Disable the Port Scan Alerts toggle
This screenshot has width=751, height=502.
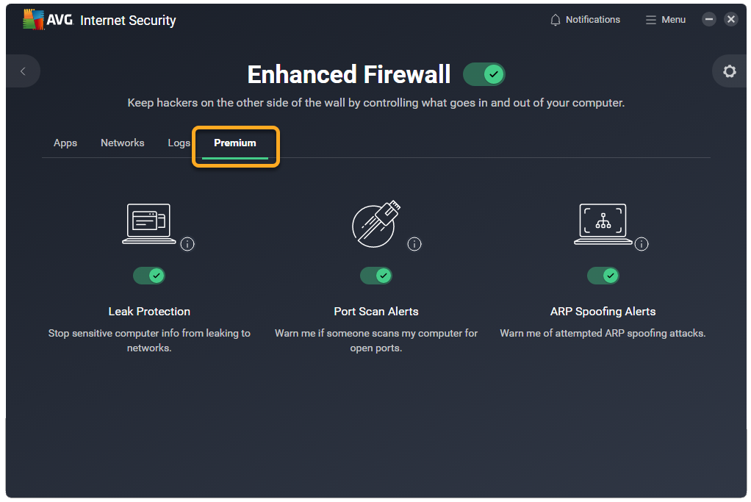point(376,276)
